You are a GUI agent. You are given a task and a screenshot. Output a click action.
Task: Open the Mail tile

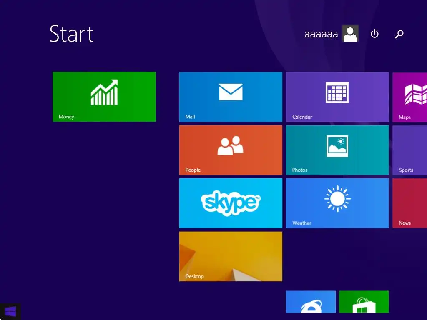(x=231, y=97)
